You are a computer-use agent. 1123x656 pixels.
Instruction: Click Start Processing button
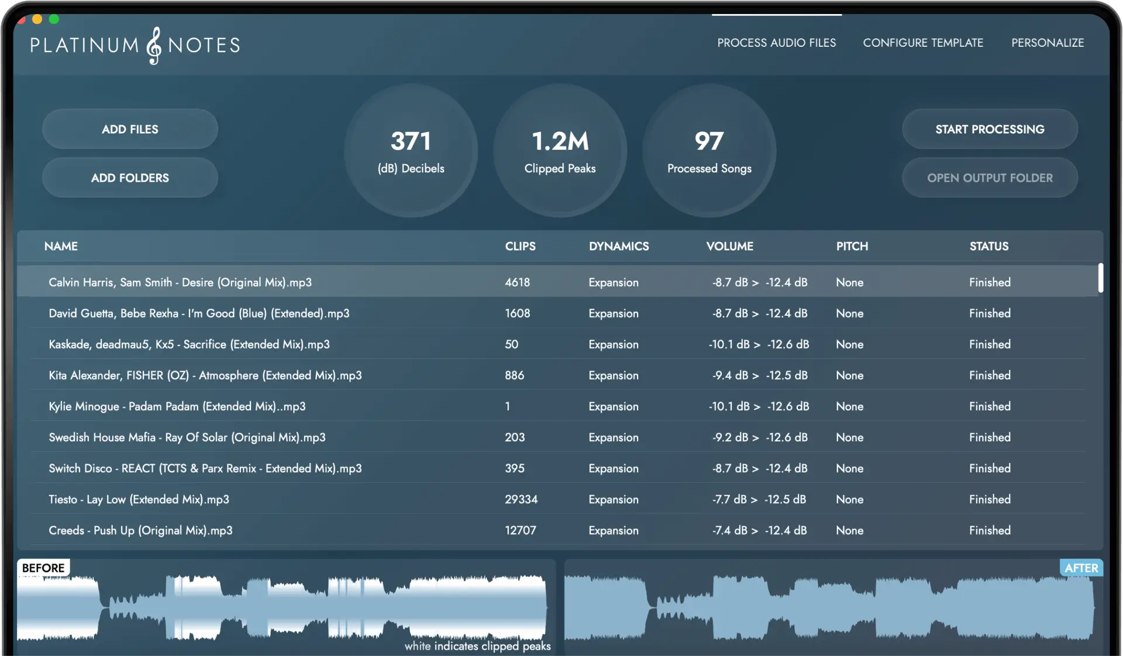989,129
